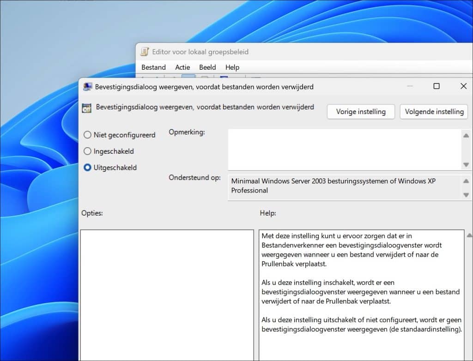Image resolution: width=473 pixels, height=361 pixels.
Task: Click the down scroll arrow of the Opmerking field
Action: point(466,164)
